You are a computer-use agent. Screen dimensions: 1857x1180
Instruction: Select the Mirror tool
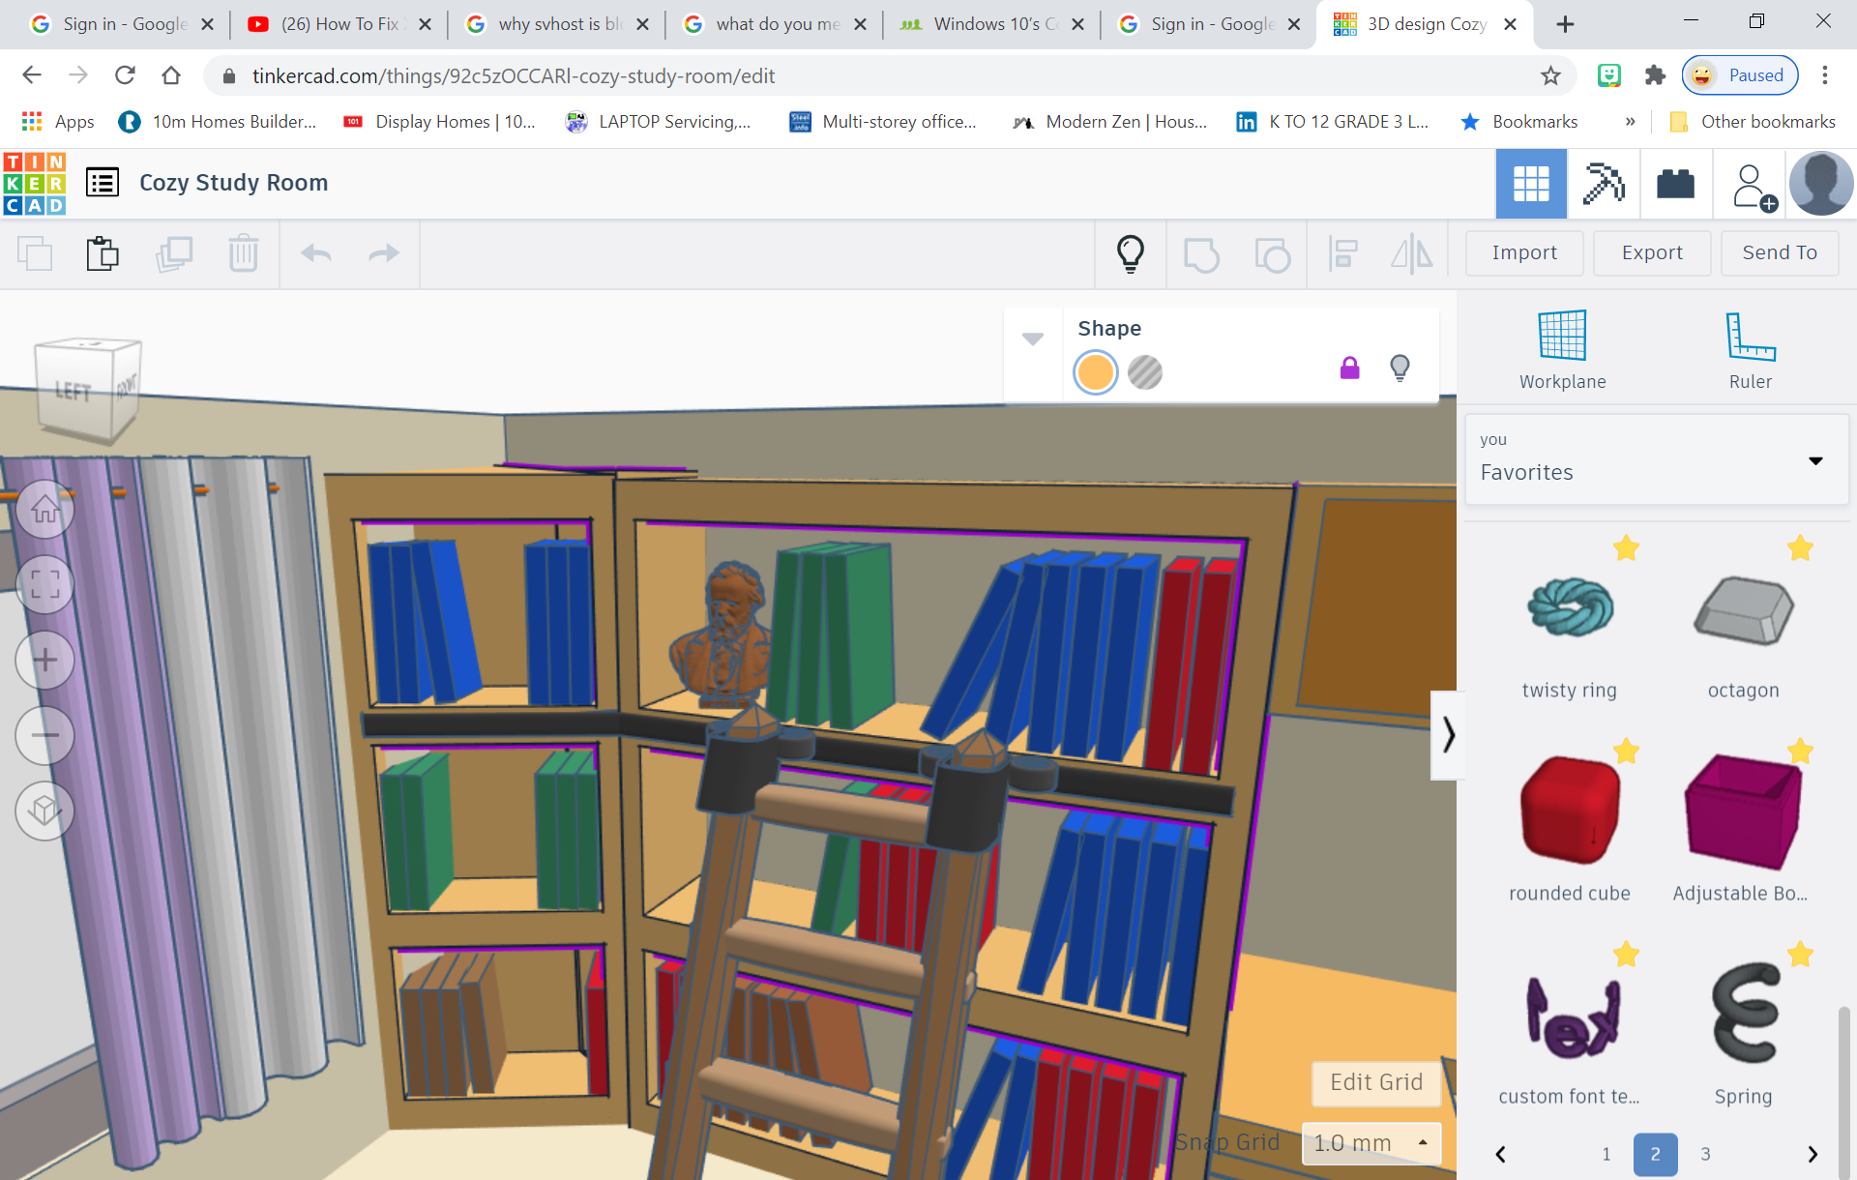[1412, 253]
